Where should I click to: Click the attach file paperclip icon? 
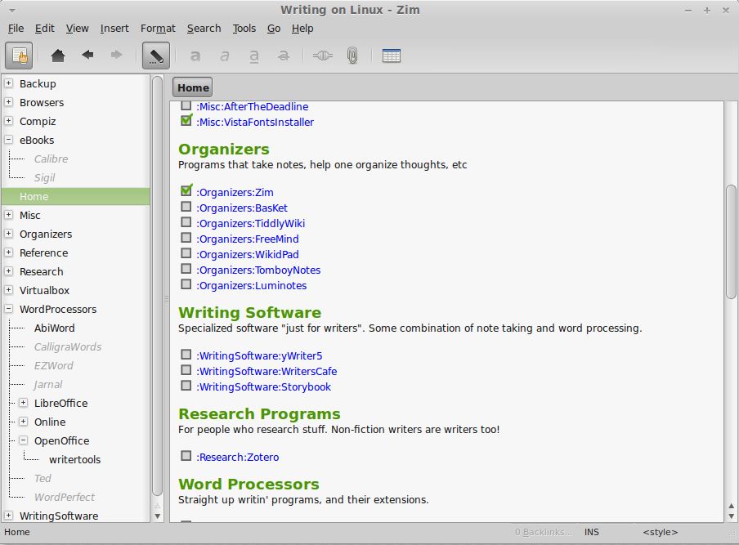click(x=352, y=56)
